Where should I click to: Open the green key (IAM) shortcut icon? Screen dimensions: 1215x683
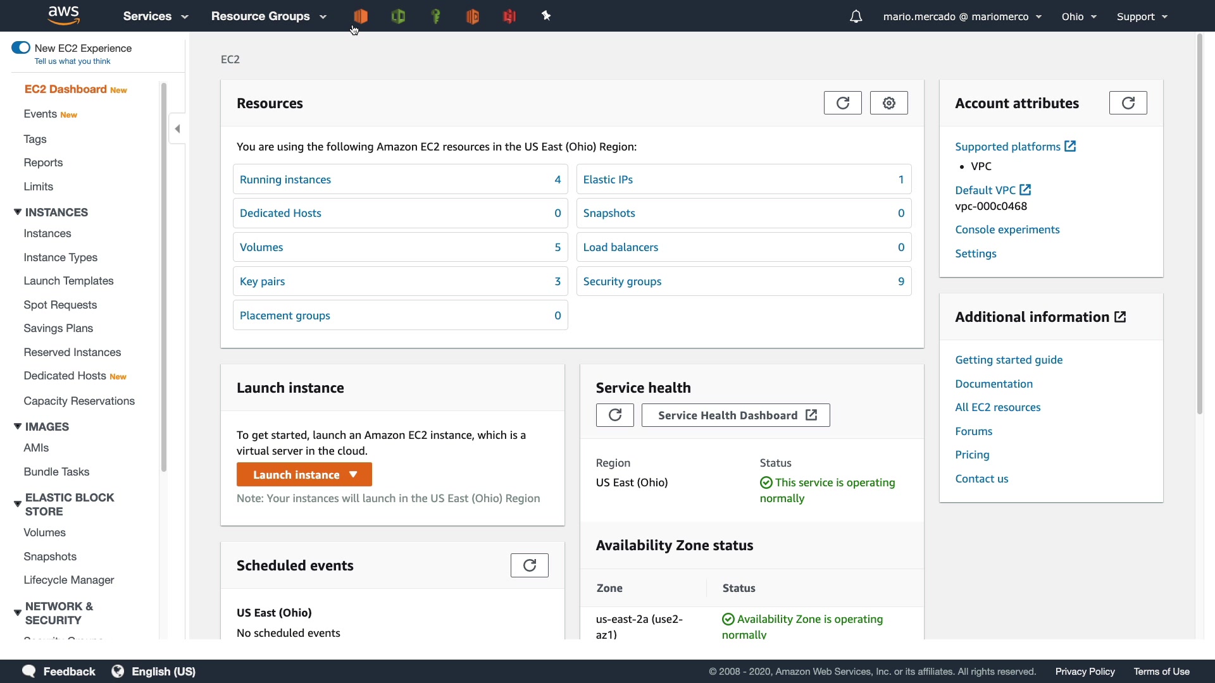435,16
